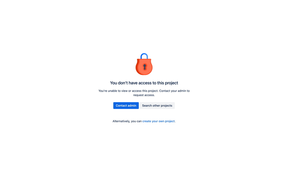Image resolution: width=305 pixels, height=178 pixels.
Task: Click the 'You're unable to view' description text
Action: (x=144, y=93)
